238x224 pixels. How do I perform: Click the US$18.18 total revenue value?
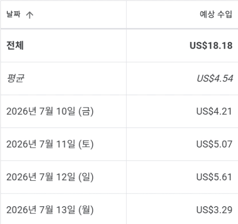pos(211,46)
